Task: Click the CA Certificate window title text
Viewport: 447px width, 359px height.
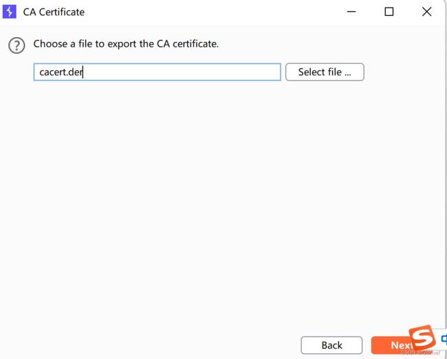Action: click(54, 12)
